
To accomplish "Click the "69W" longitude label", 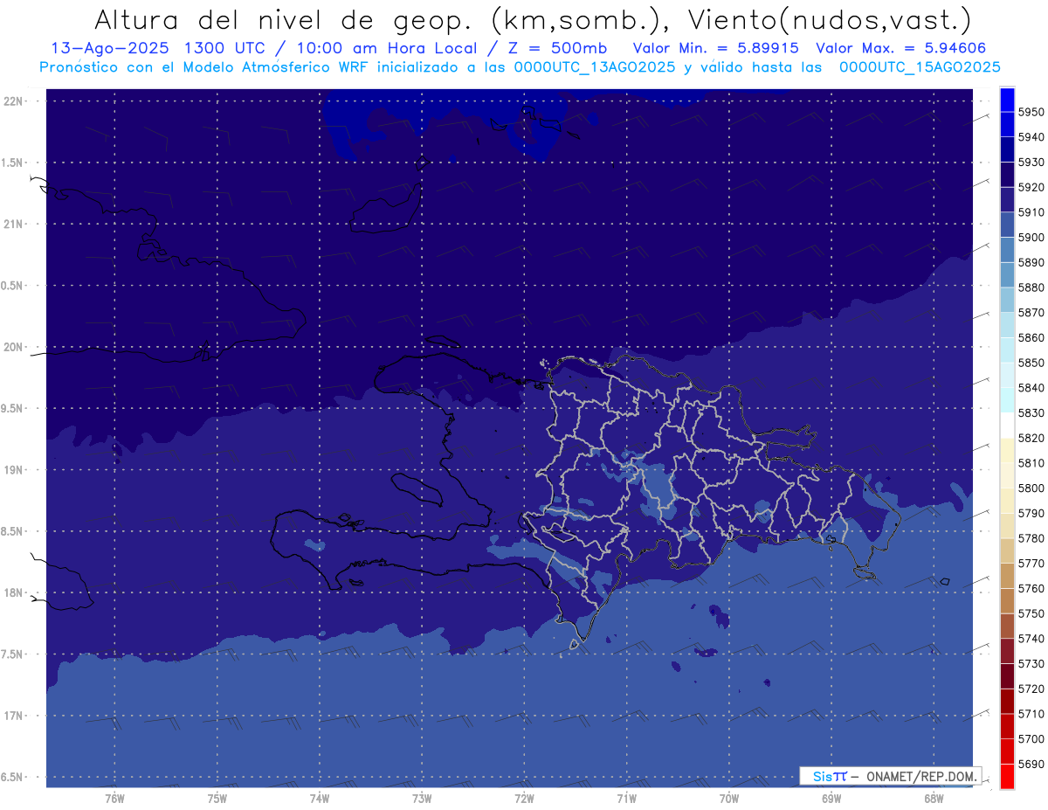I will [831, 799].
